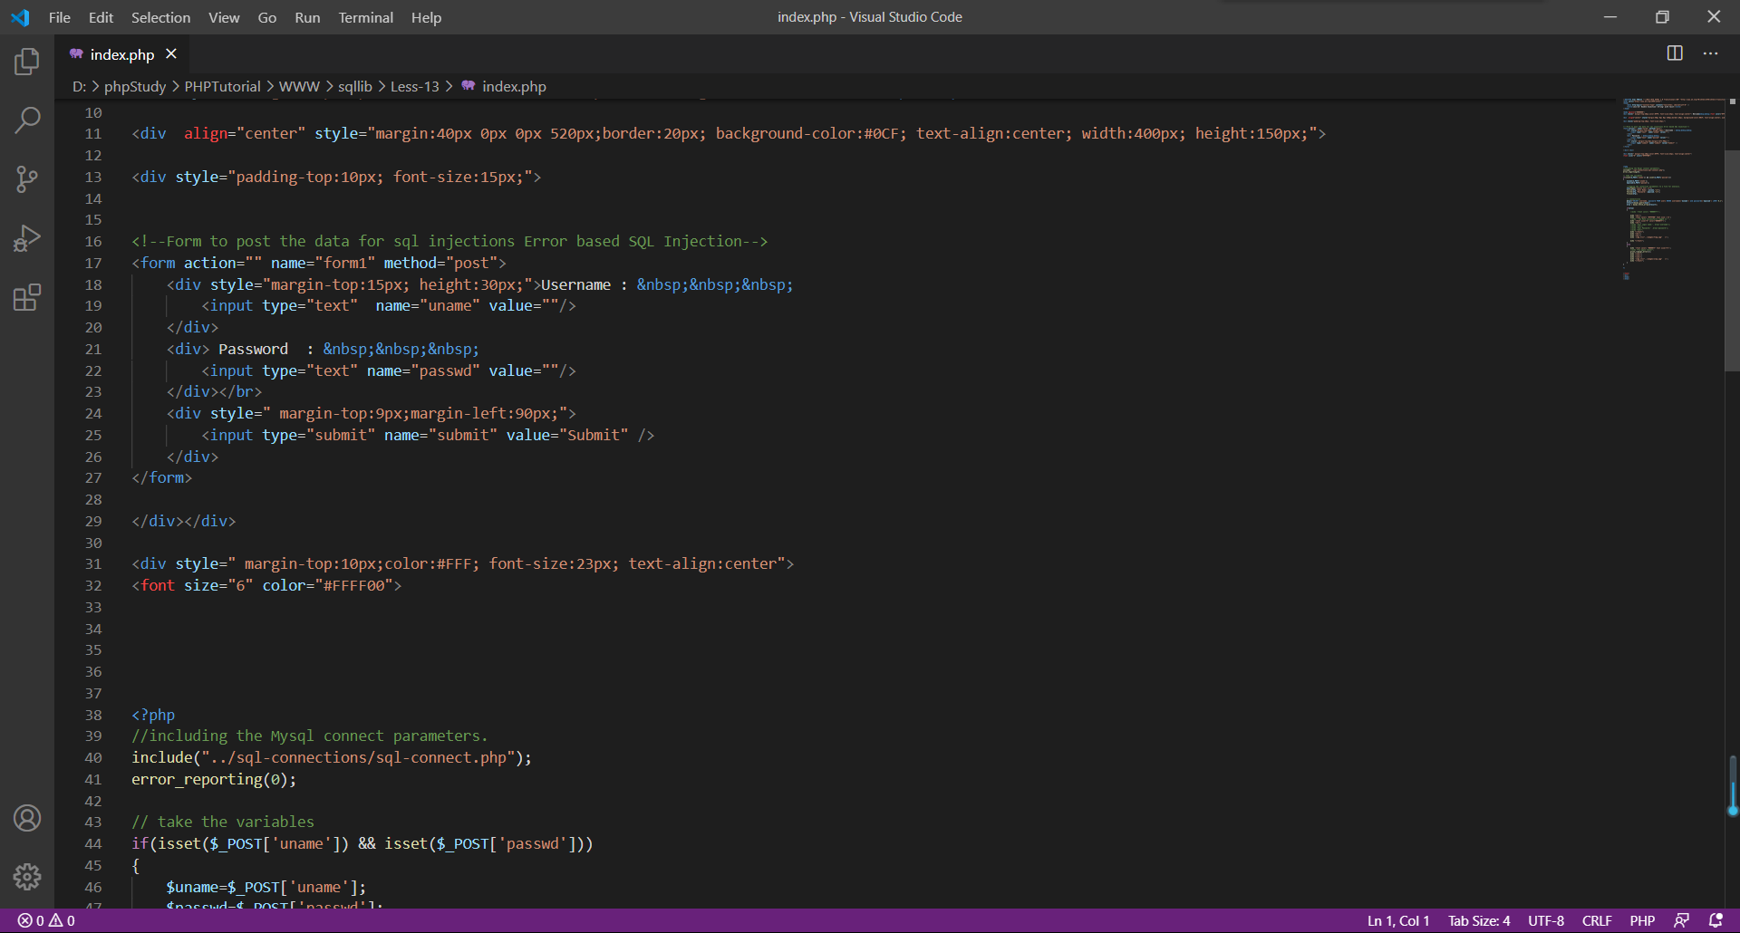
Task: Split the editor to the right
Action: (x=1675, y=53)
